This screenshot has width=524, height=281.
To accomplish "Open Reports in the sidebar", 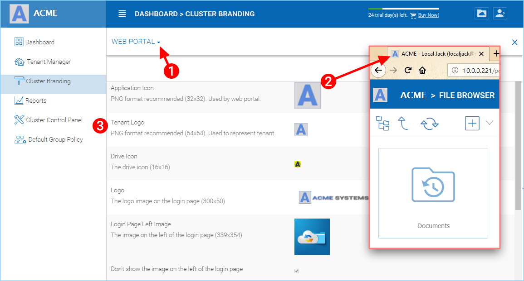I will point(30,100).
